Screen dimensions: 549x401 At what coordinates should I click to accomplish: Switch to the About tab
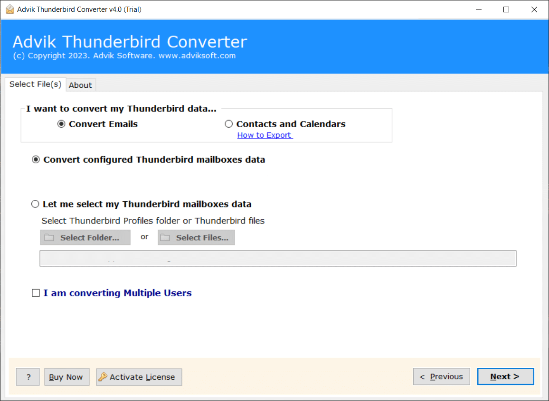tap(81, 85)
